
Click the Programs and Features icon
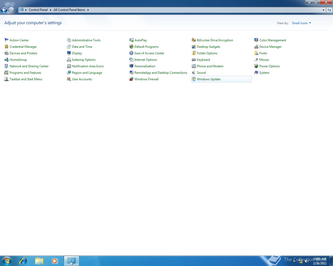tap(7, 72)
